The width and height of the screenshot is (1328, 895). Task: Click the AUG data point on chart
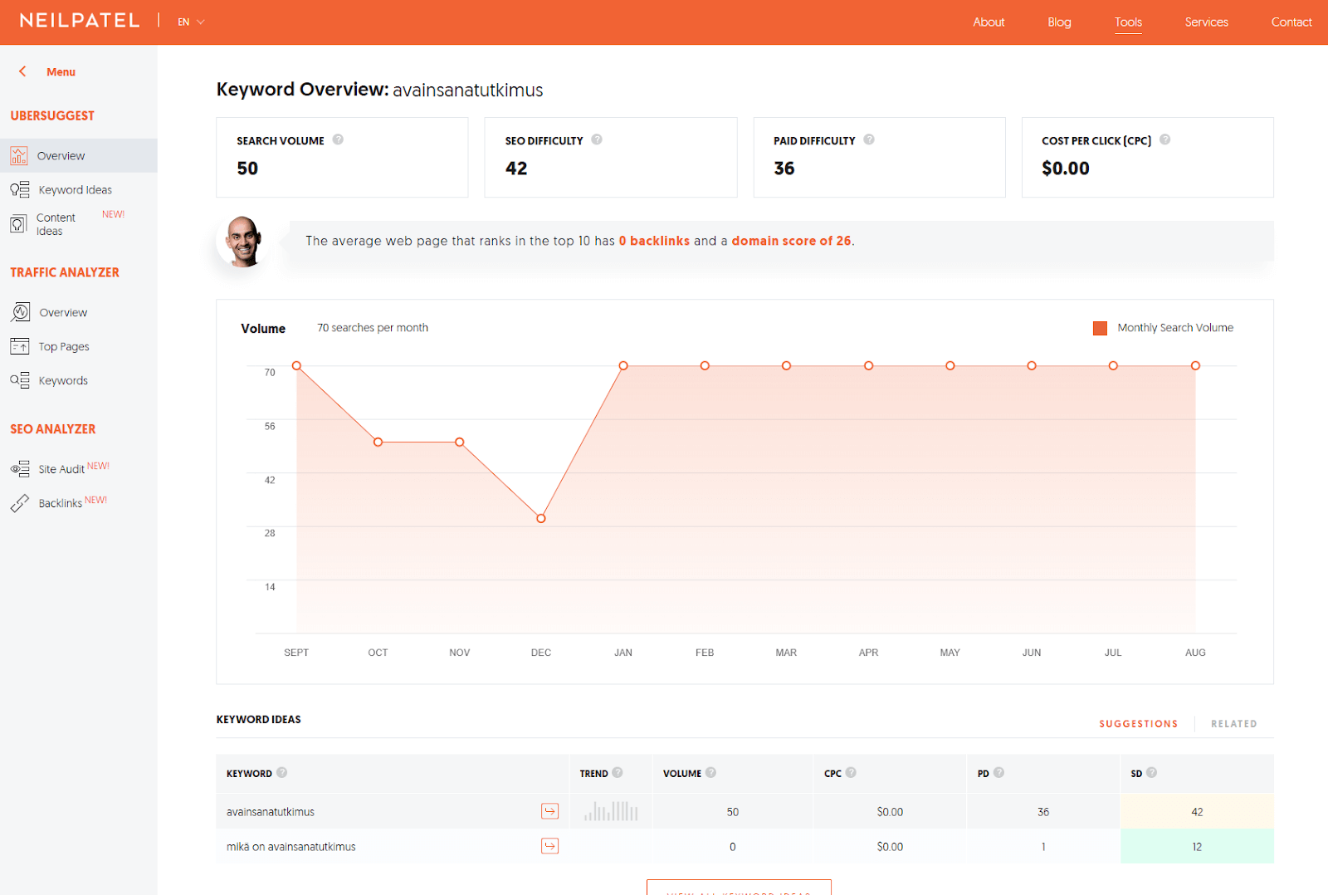pos(1195,365)
